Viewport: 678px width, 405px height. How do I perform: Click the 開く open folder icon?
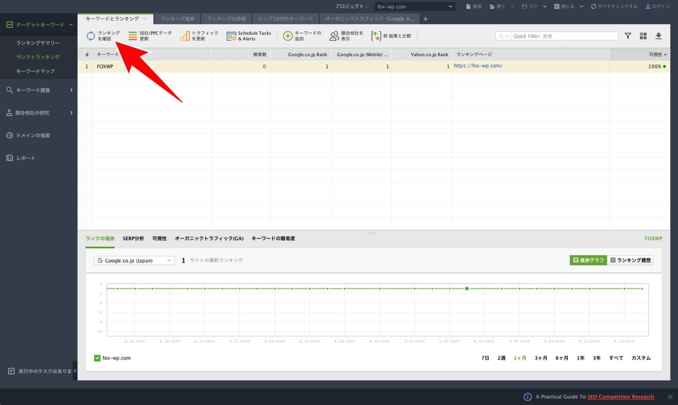point(492,6)
